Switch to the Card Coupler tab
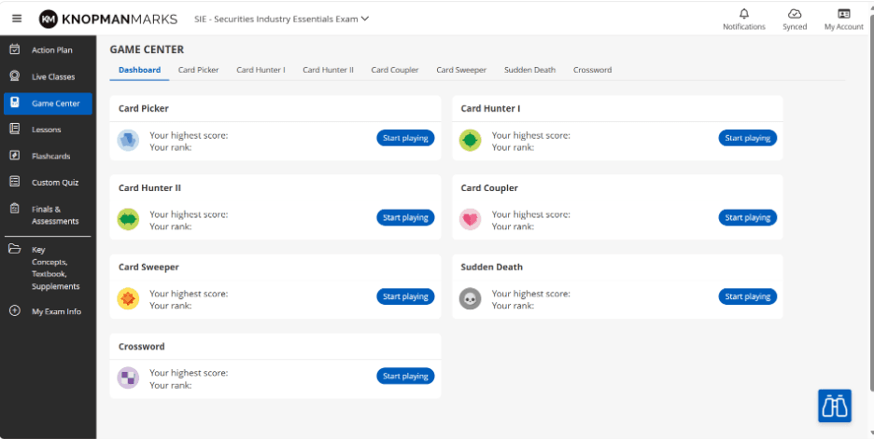 click(x=395, y=70)
